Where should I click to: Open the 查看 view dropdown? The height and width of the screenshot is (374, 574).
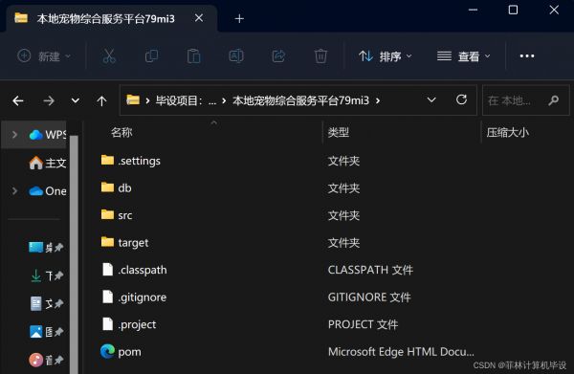[x=463, y=56]
